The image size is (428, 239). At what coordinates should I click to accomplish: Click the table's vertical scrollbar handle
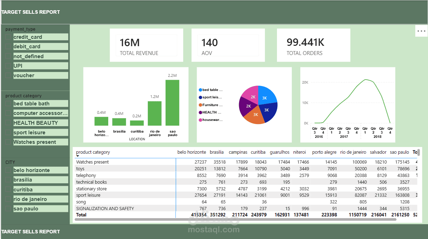tap(419, 152)
